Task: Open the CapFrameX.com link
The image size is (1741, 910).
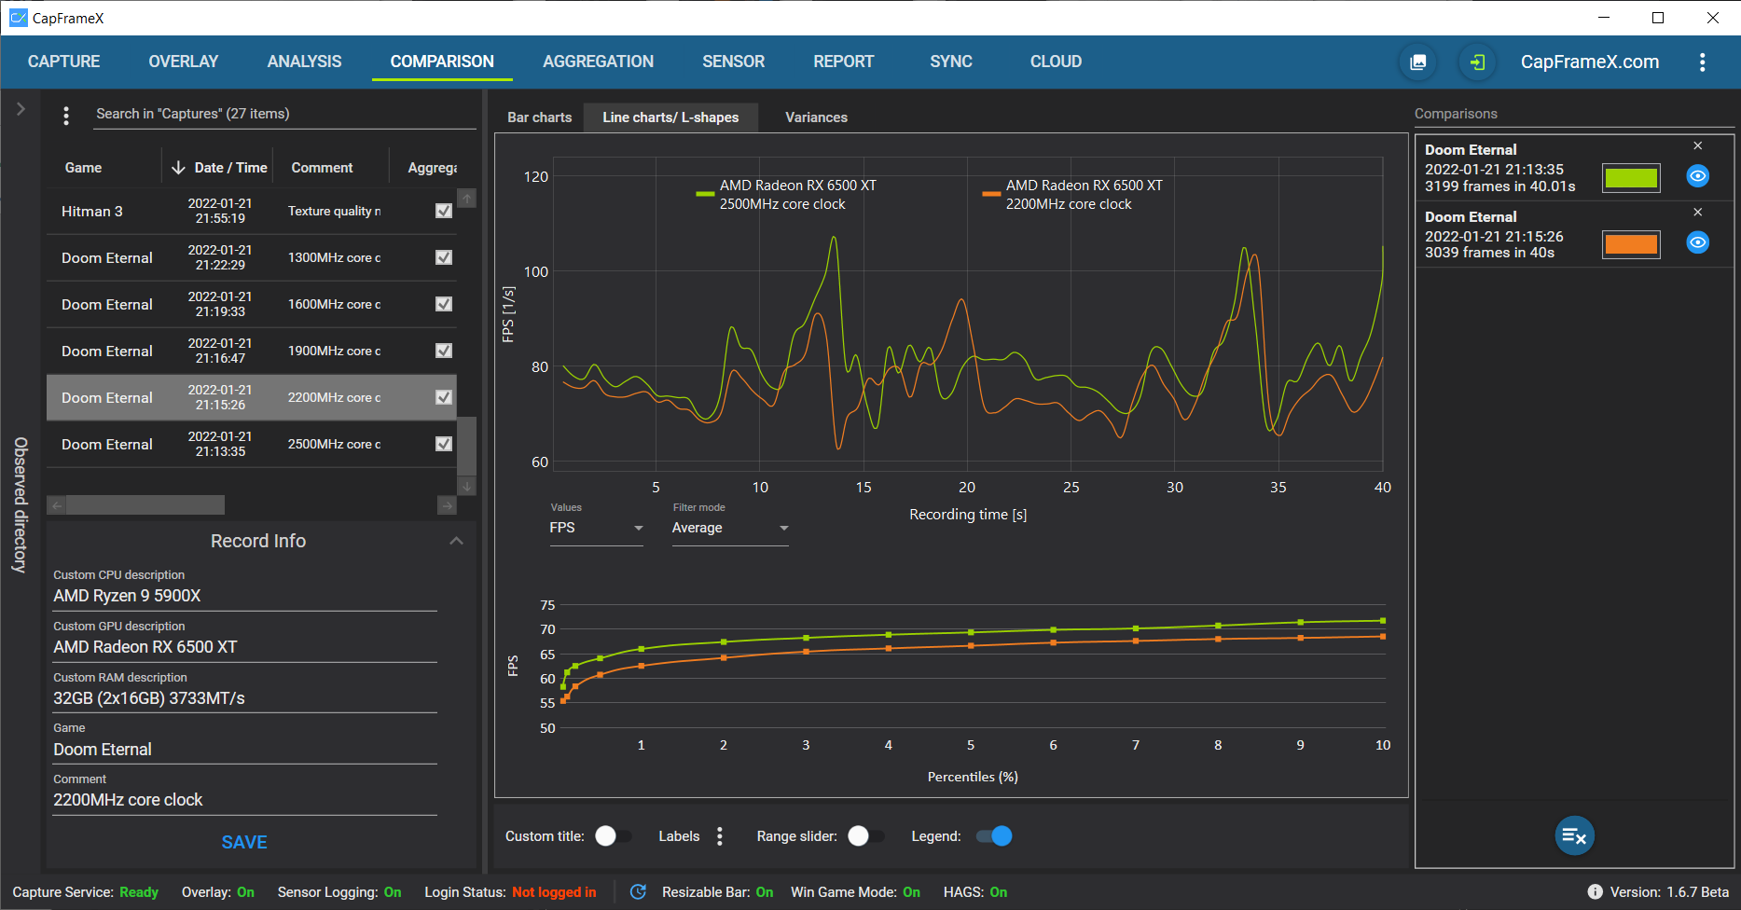Action: pos(1590,62)
